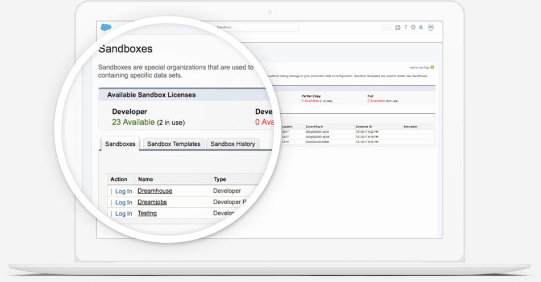The width and height of the screenshot is (541, 282).
Task: Switch to the Sandbox Templates tab
Action: (x=173, y=144)
